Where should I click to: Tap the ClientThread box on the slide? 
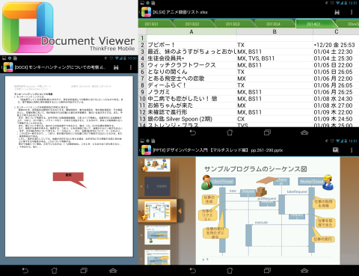coord(223,181)
